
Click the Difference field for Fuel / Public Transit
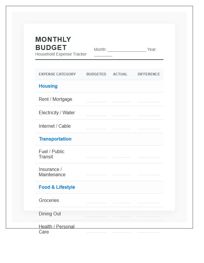(x=149, y=155)
